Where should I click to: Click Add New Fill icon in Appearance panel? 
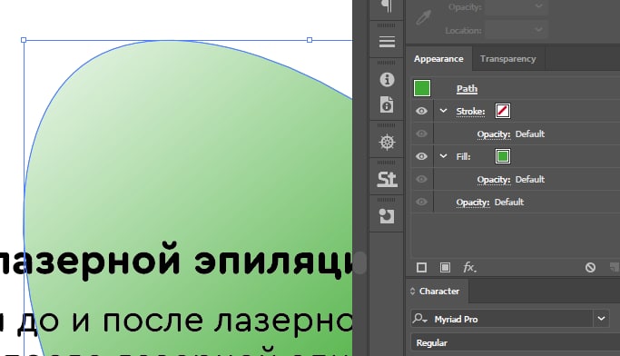click(x=445, y=268)
